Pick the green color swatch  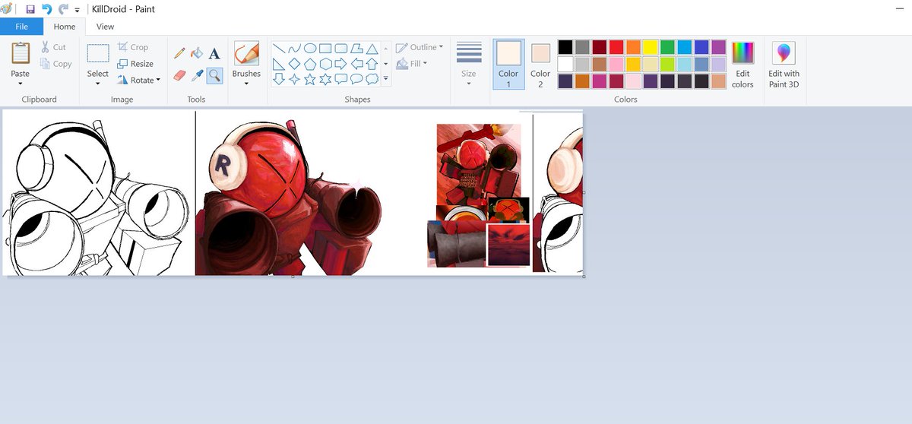(x=667, y=47)
